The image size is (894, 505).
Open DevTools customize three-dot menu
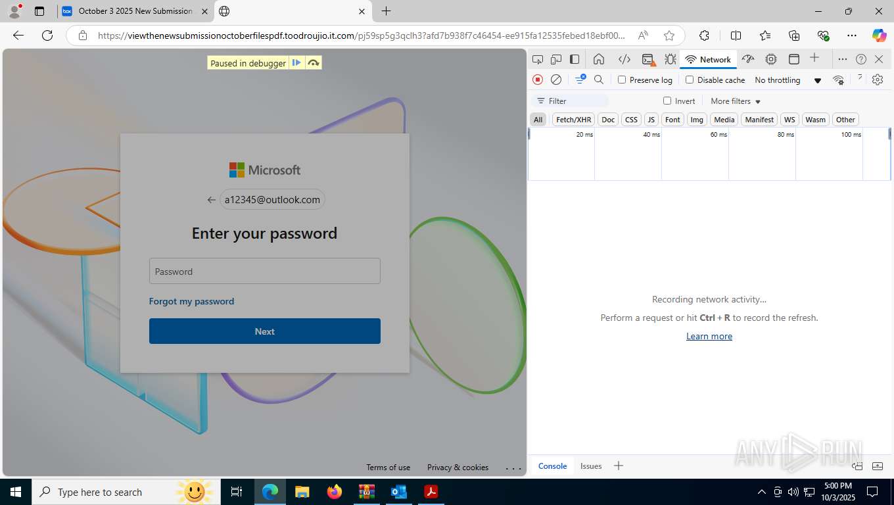(842, 59)
